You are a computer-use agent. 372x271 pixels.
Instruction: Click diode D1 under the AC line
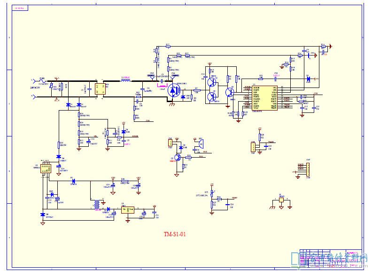click(69, 104)
